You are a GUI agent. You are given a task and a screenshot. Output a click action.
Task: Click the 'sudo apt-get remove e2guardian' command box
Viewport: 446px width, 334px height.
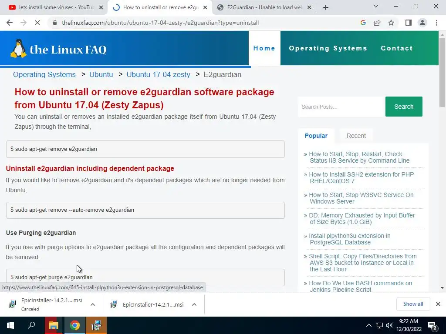coord(145,149)
